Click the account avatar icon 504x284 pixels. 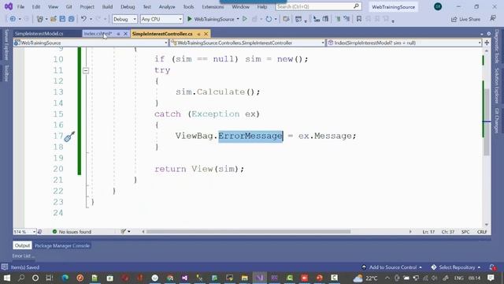tap(438, 6)
